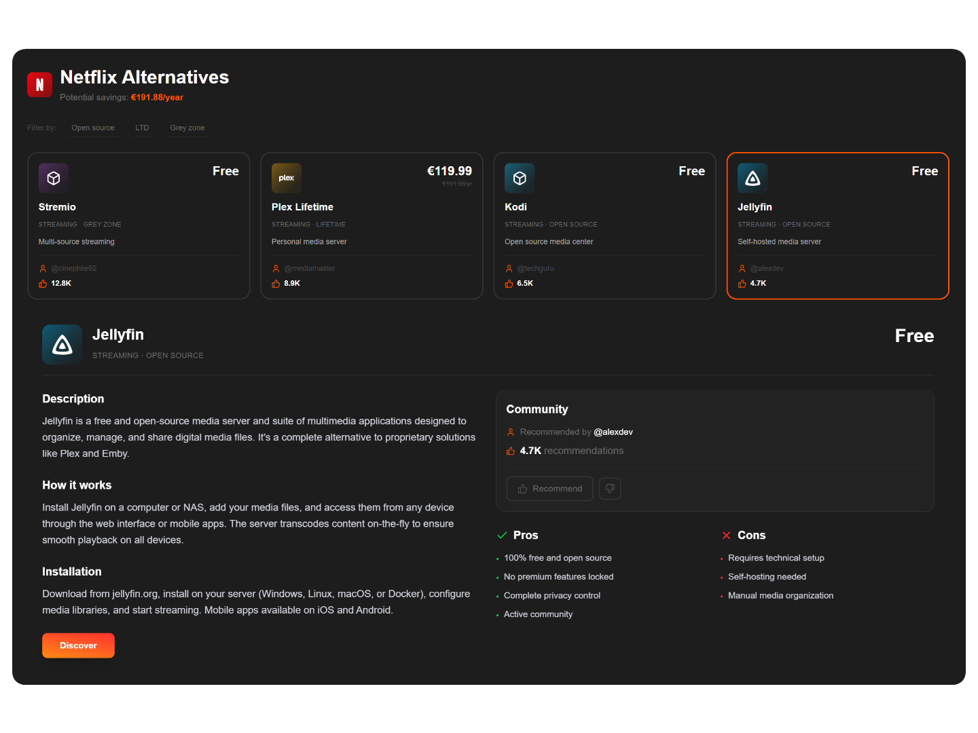Click @cinephile92 username on Stremio card

pyautogui.click(x=74, y=269)
